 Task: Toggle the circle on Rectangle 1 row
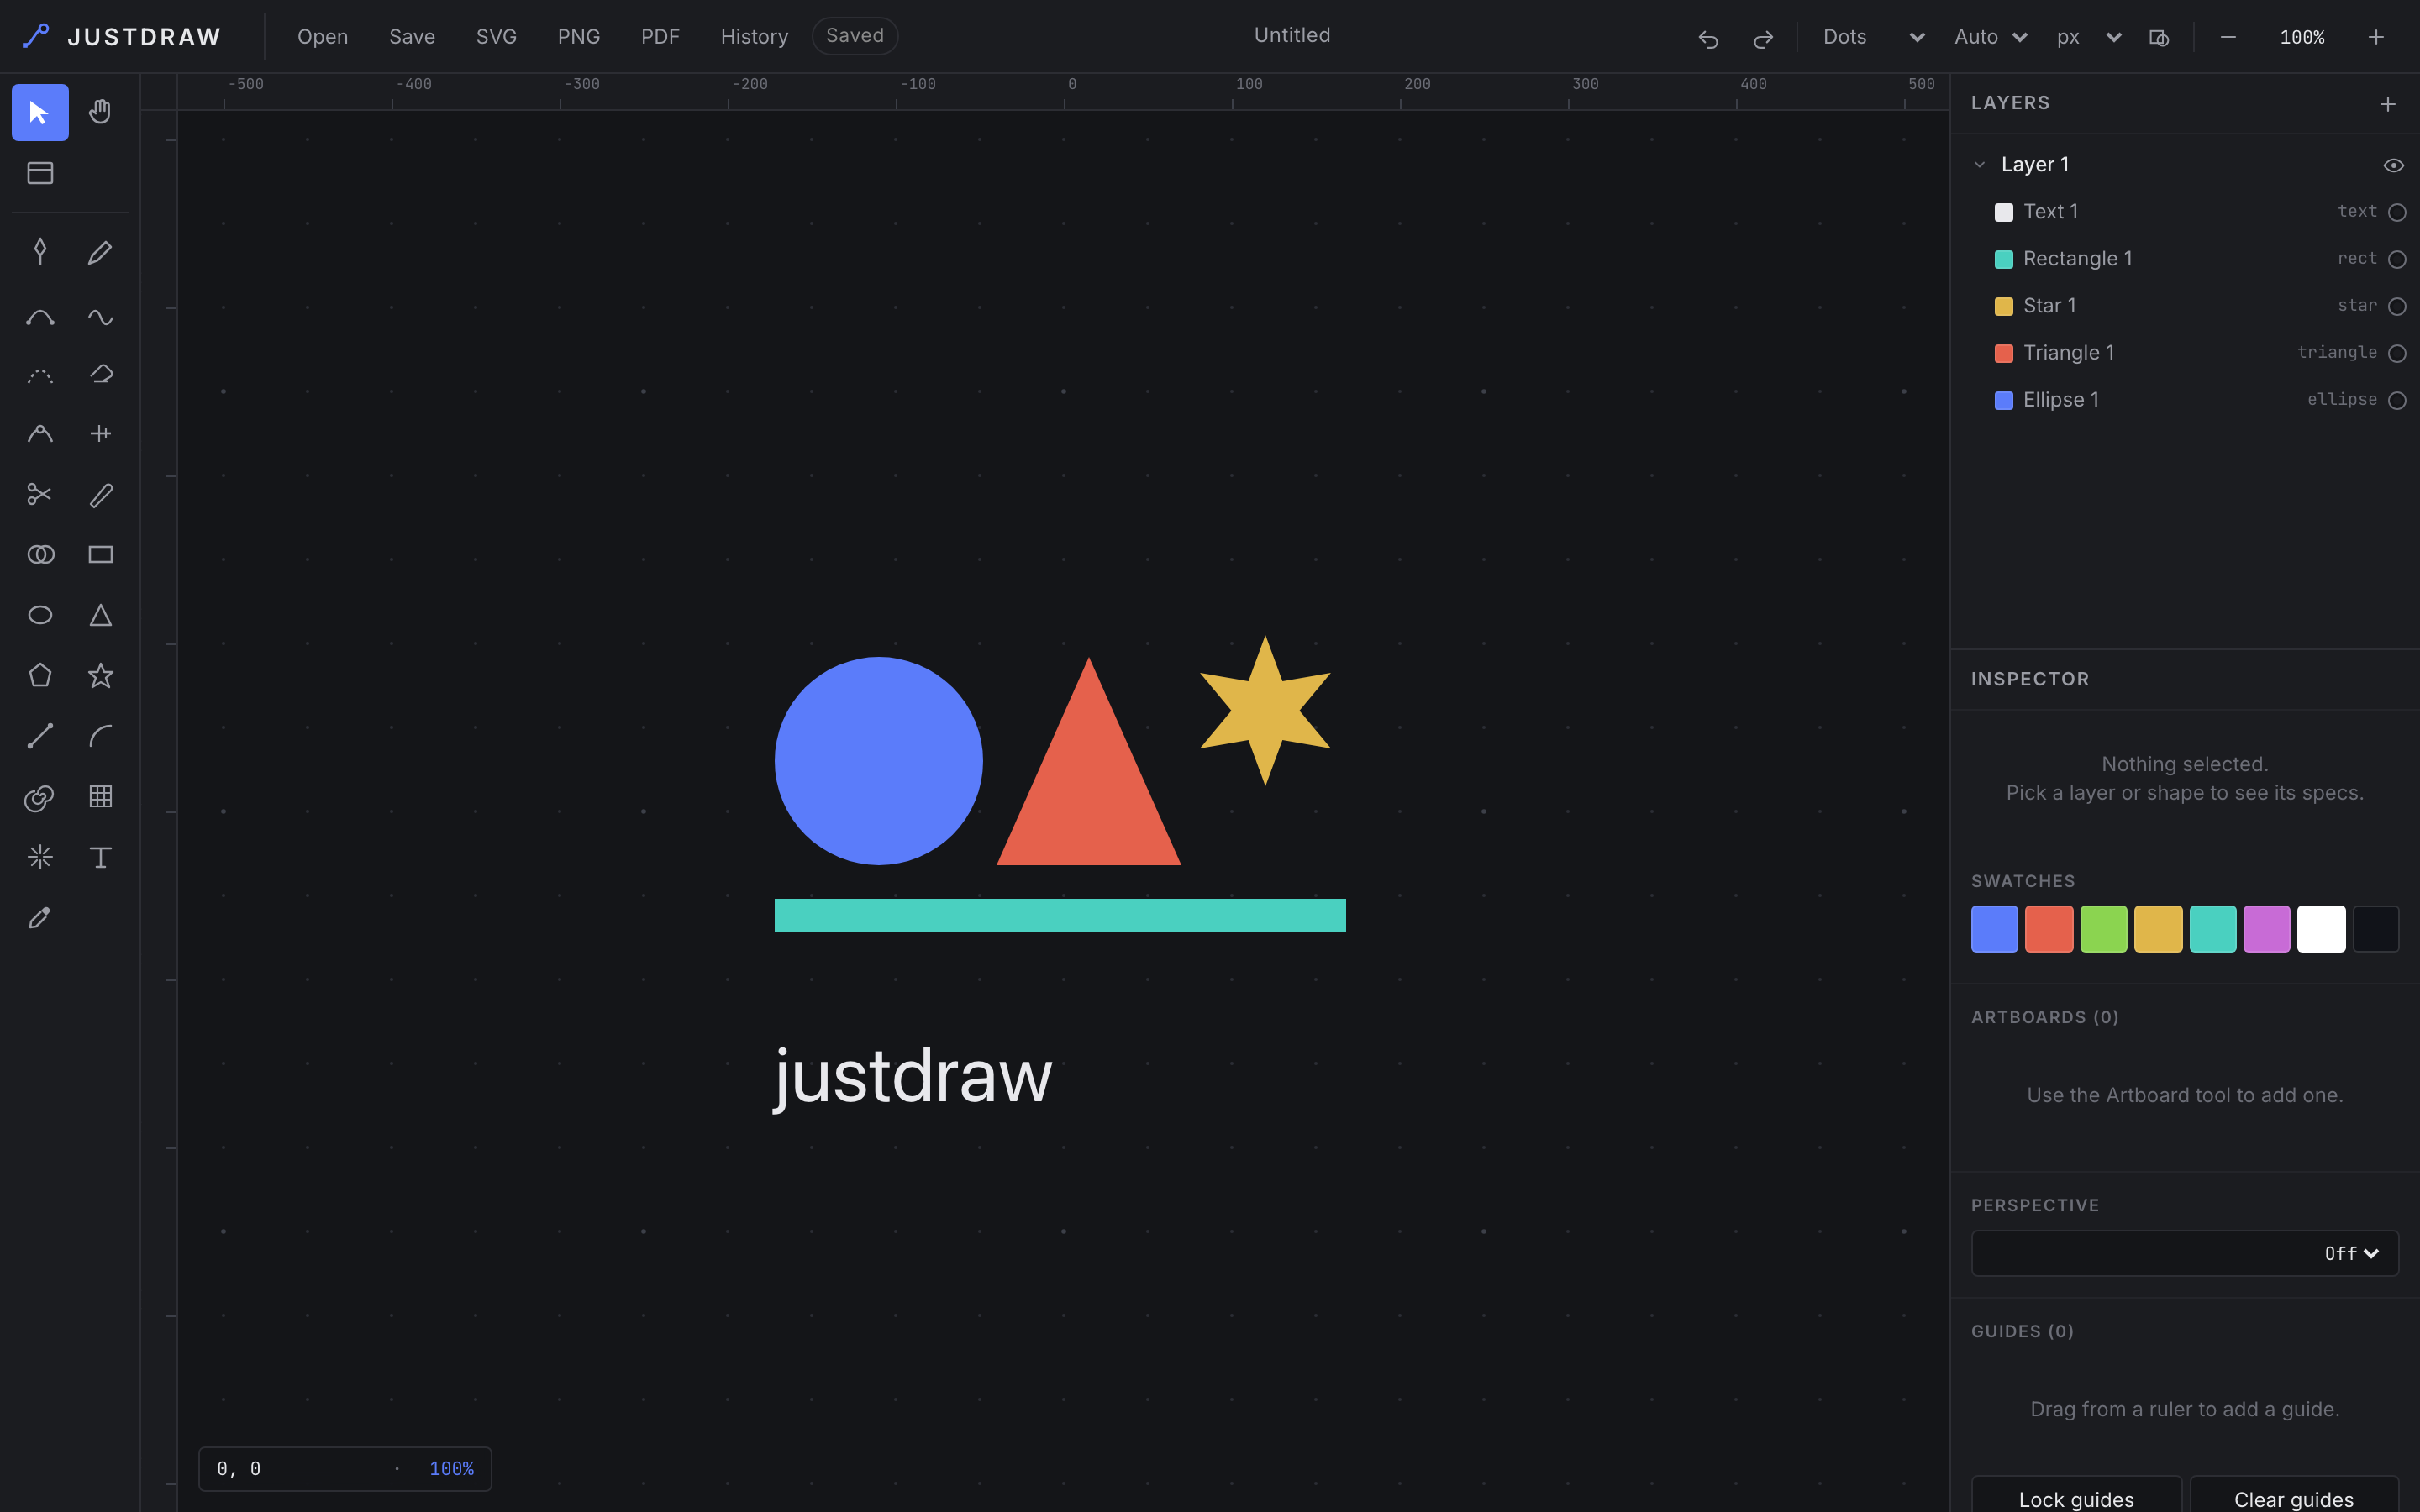point(2397,259)
